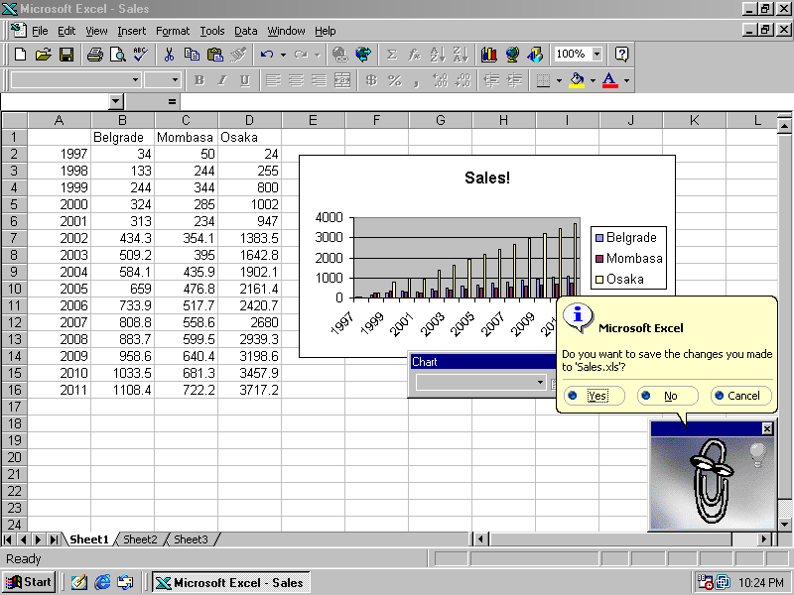
Task: Select the No option in Assistant balloon
Action: pyautogui.click(x=667, y=396)
